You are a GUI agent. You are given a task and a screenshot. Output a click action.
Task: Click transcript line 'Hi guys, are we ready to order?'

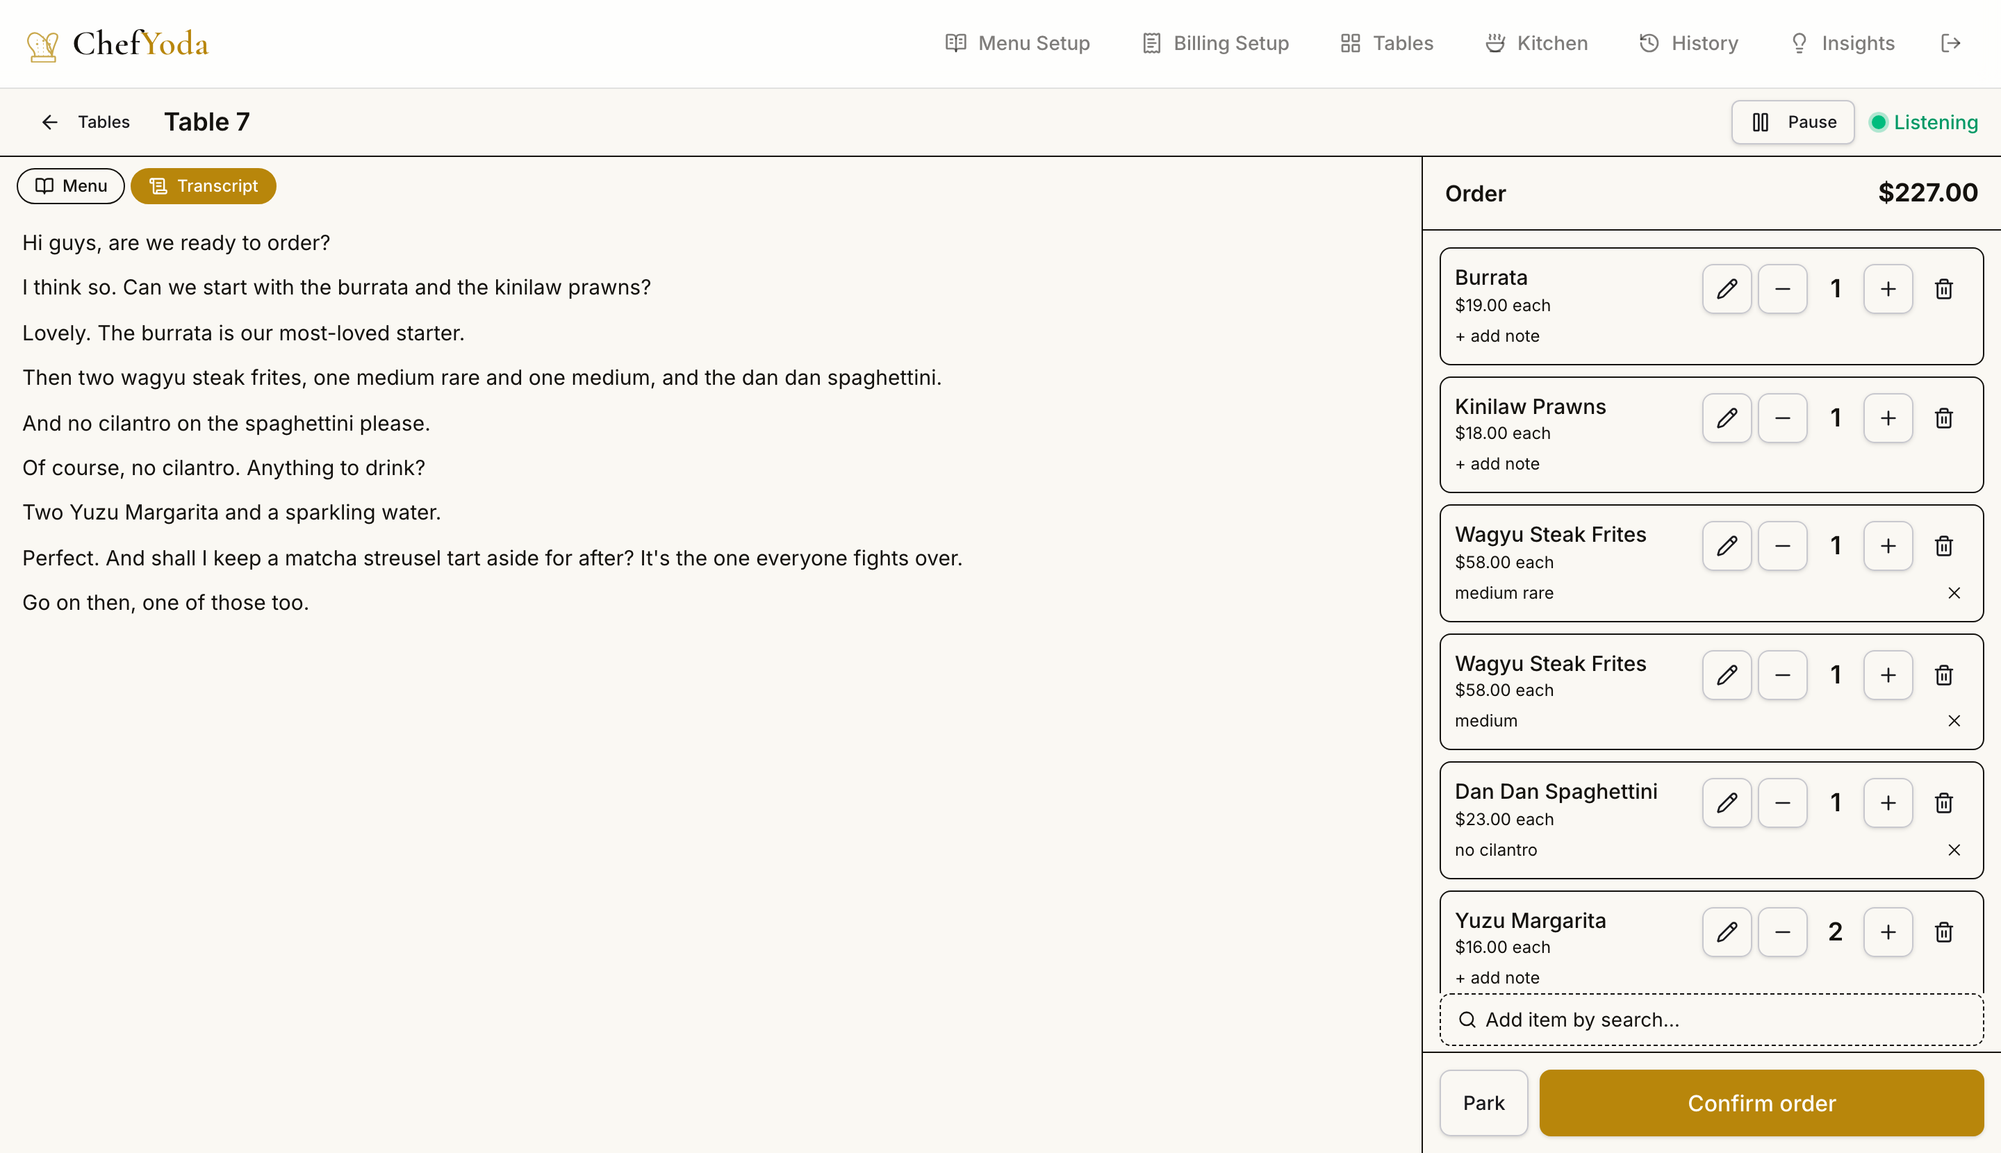176,242
